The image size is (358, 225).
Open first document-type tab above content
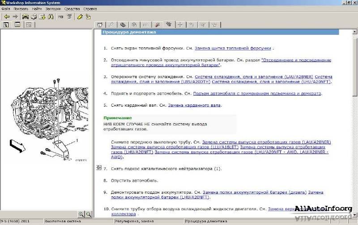[100, 25]
